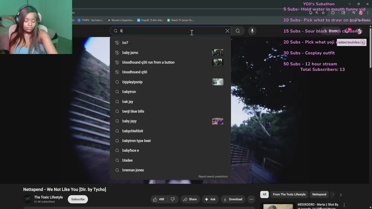Click the magnifier icon beside 'bladee'

pos(117,160)
